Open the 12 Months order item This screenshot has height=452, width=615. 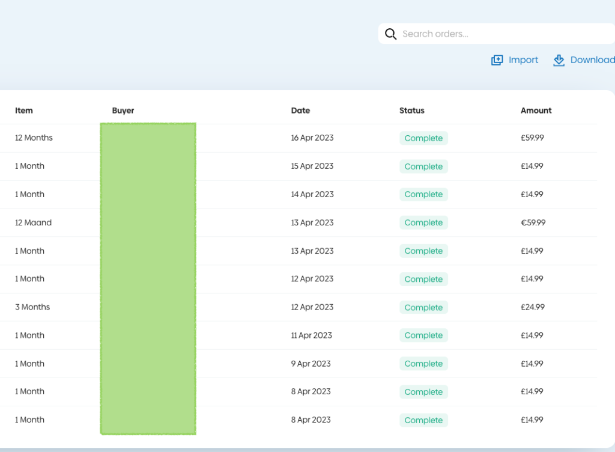pos(34,138)
